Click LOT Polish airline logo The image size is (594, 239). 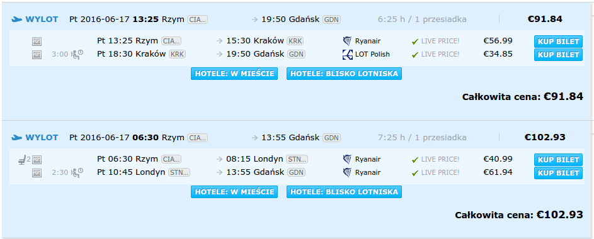pyautogui.click(x=347, y=55)
